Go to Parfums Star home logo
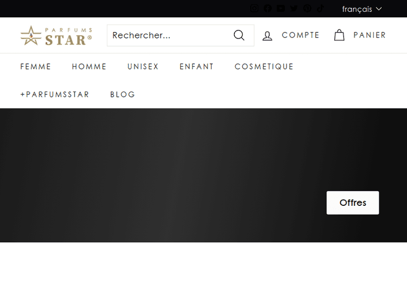 click(x=56, y=36)
